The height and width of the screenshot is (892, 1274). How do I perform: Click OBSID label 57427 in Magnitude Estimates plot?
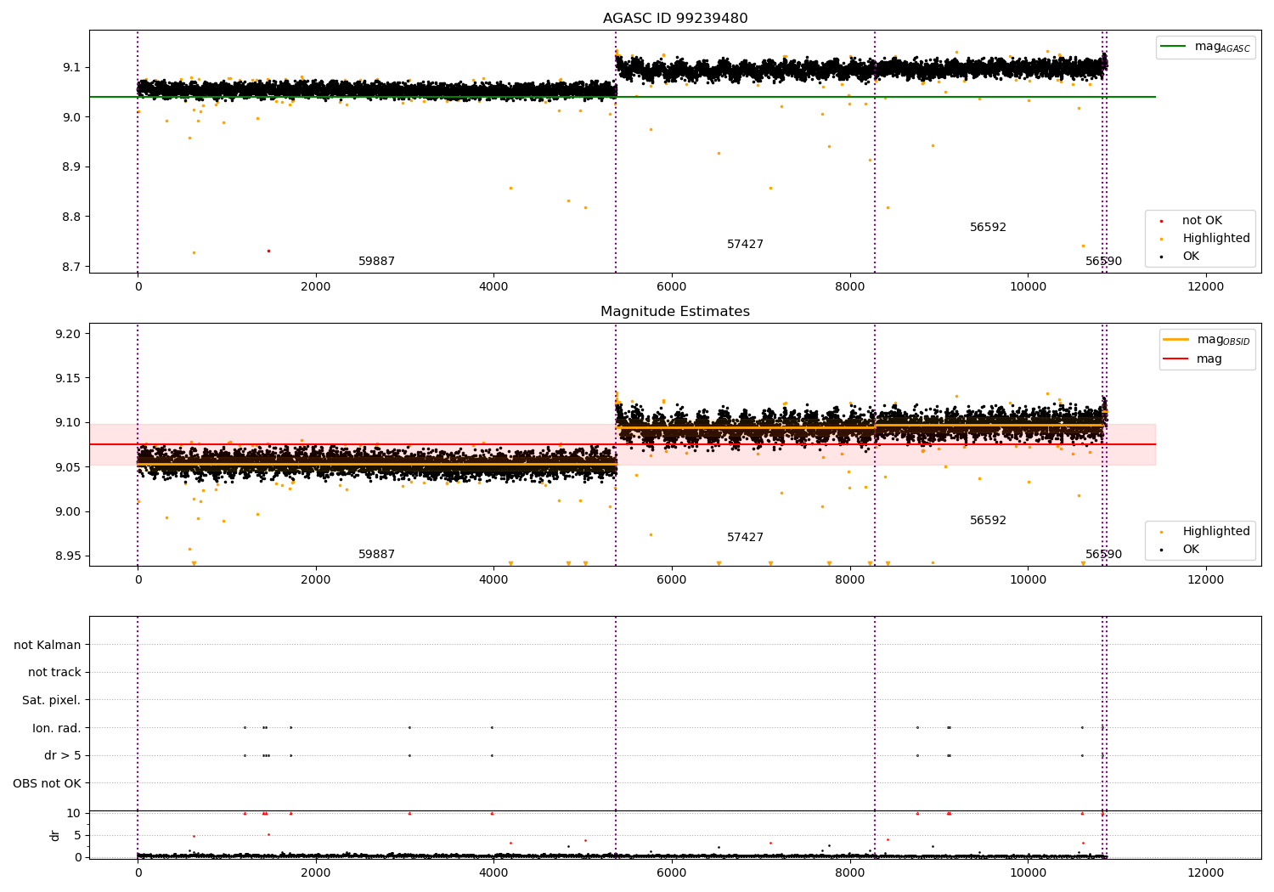coord(745,538)
